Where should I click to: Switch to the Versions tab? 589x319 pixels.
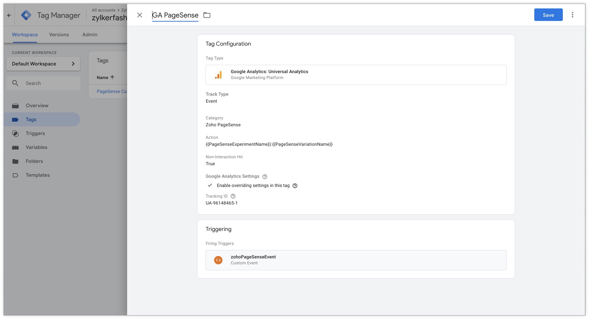click(x=59, y=35)
